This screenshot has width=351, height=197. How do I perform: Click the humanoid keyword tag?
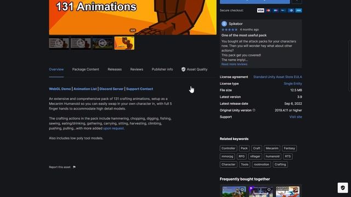[x=273, y=157]
